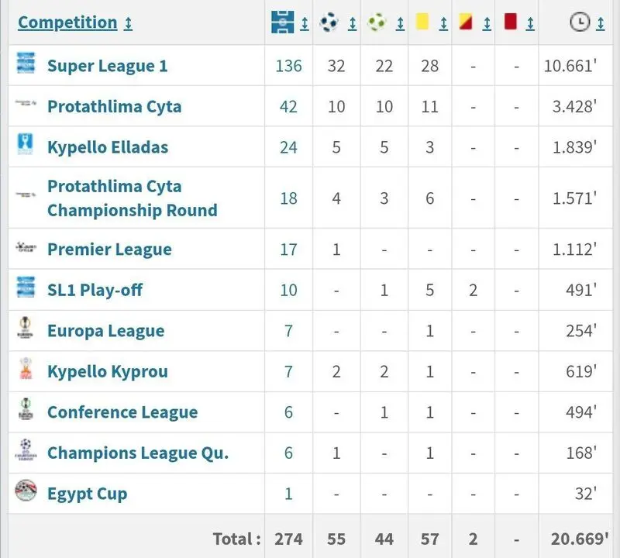This screenshot has width=620, height=558.
Task: Click the assists green ball icon header
Action: (x=377, y=22)
